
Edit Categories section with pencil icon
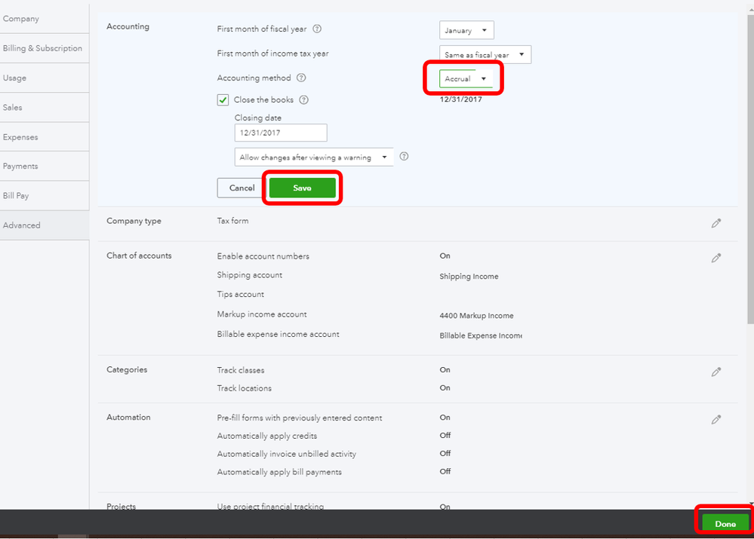coord(716,372)
